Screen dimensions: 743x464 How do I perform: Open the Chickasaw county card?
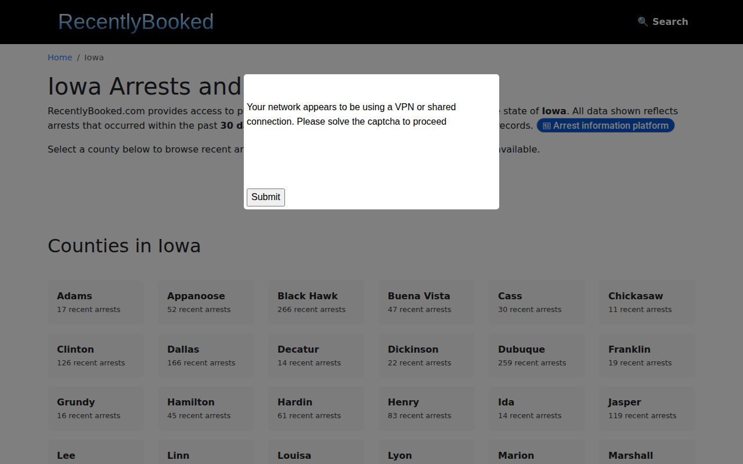[647, 302]
